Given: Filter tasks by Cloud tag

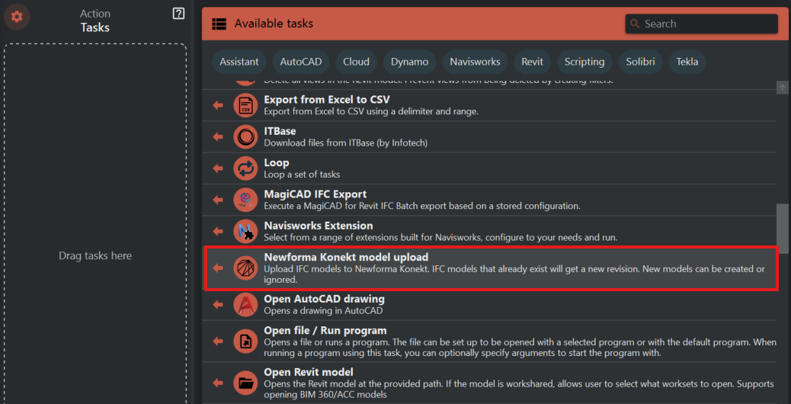Looking at the screenshot, I should pyautogui.click(x=356, y=62).
